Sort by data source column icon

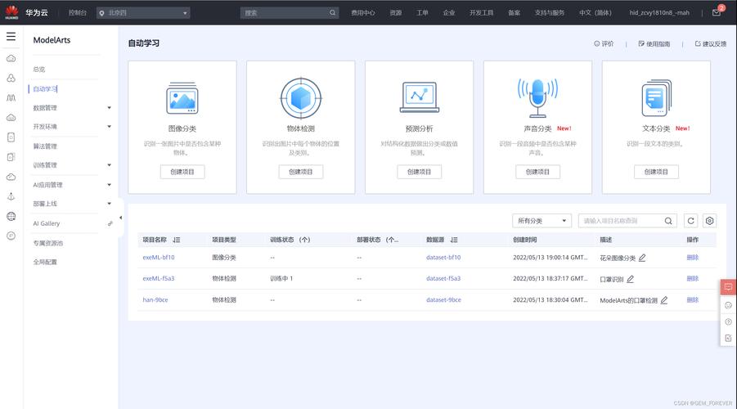[x=454, y=240]
